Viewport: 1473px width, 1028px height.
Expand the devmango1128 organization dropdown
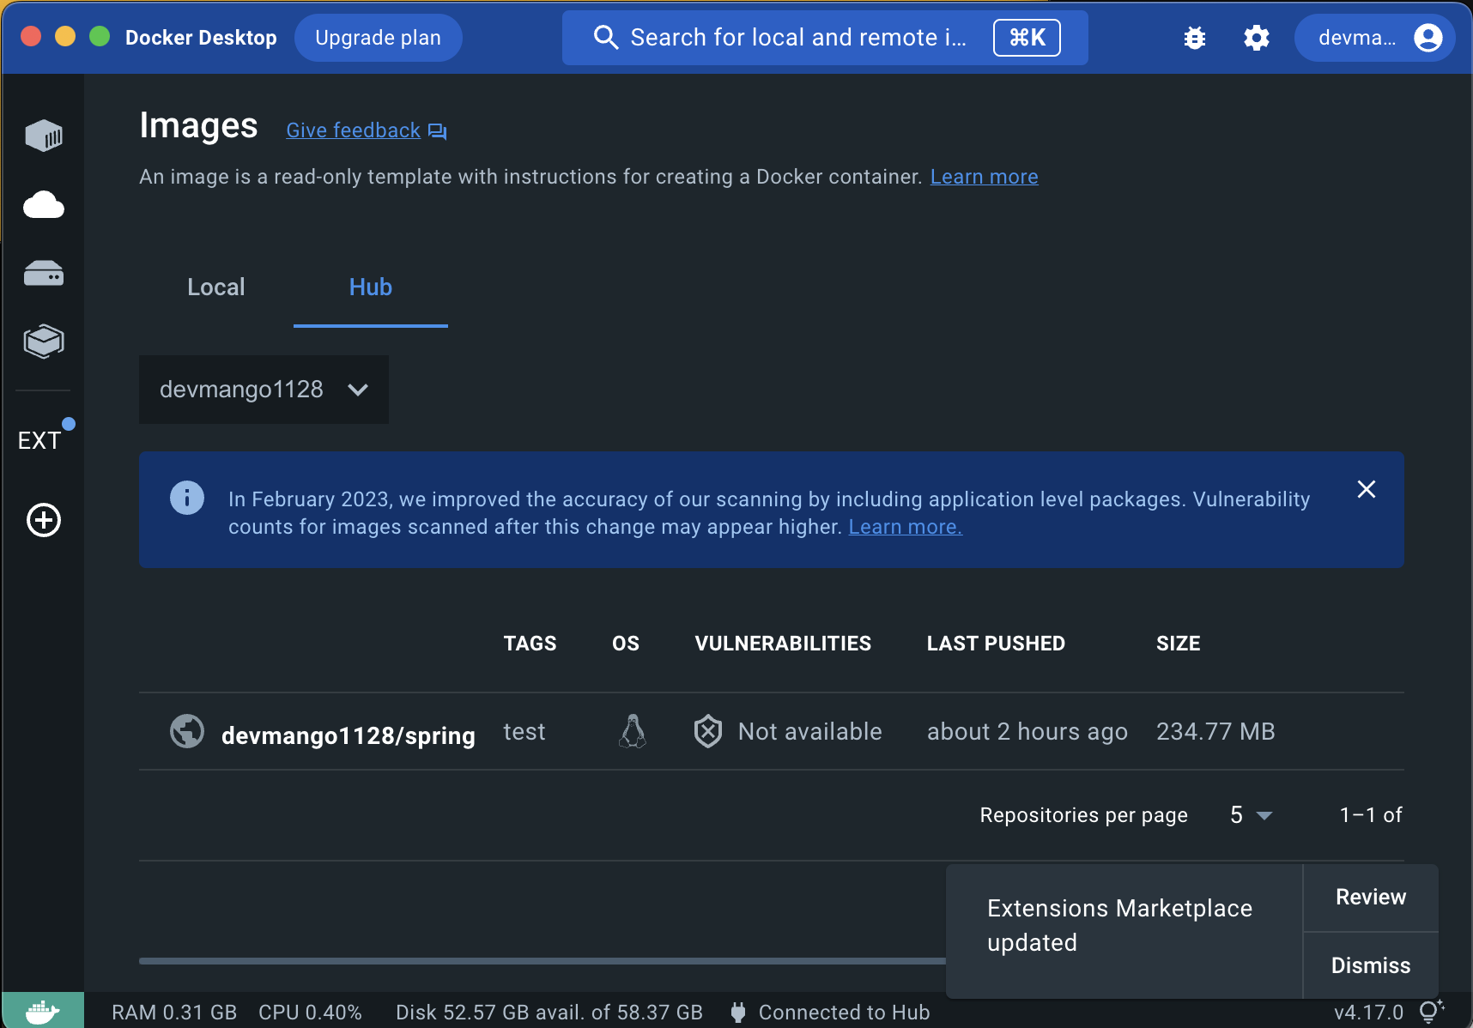[x=264, y=390]
